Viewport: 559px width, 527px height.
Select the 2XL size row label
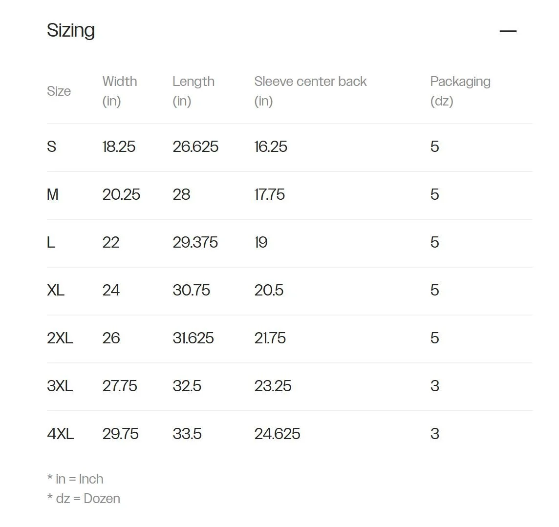(60, 338)
